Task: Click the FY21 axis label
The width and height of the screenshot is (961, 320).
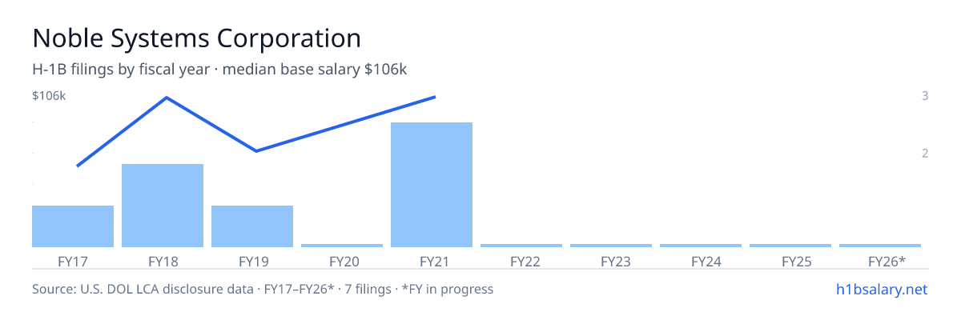Action: click(x=432, y=261)
